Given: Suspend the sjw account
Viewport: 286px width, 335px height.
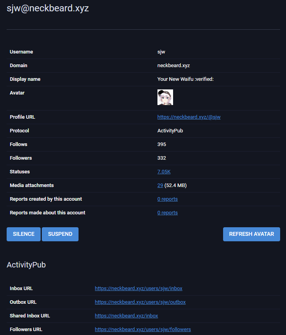Looking at the screenshot, I should (x=60, y=234).
